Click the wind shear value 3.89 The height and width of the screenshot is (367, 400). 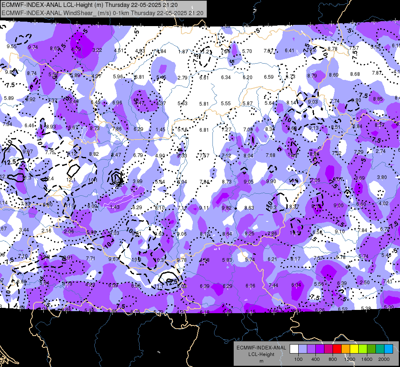(138, 181)
